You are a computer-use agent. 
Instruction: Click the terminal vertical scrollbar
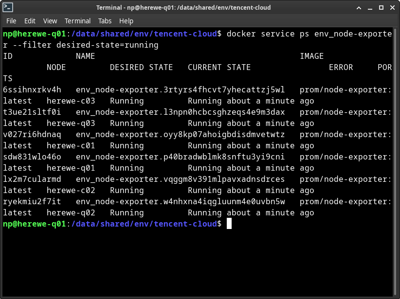click(395, 162)
